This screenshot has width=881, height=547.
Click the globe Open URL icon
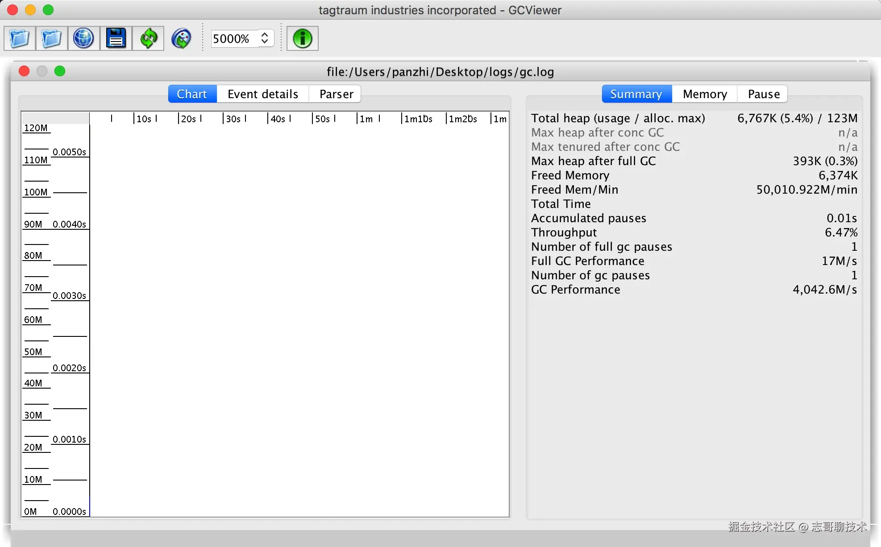click(x=83, y=38)
